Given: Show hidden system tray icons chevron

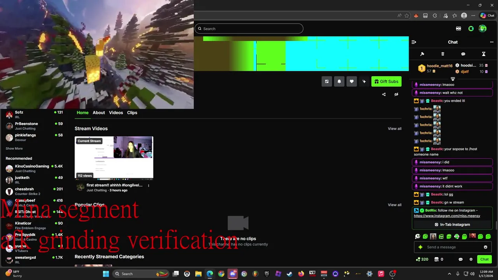Looking at the screenshot, I should pyautogui.click(x=449, y=274).
